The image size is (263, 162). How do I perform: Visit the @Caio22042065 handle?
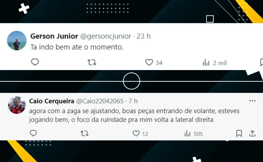click(x=100, y=101)
